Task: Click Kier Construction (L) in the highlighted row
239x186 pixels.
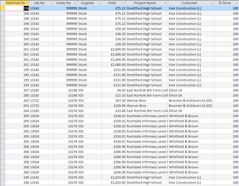Action: [185, 8]
